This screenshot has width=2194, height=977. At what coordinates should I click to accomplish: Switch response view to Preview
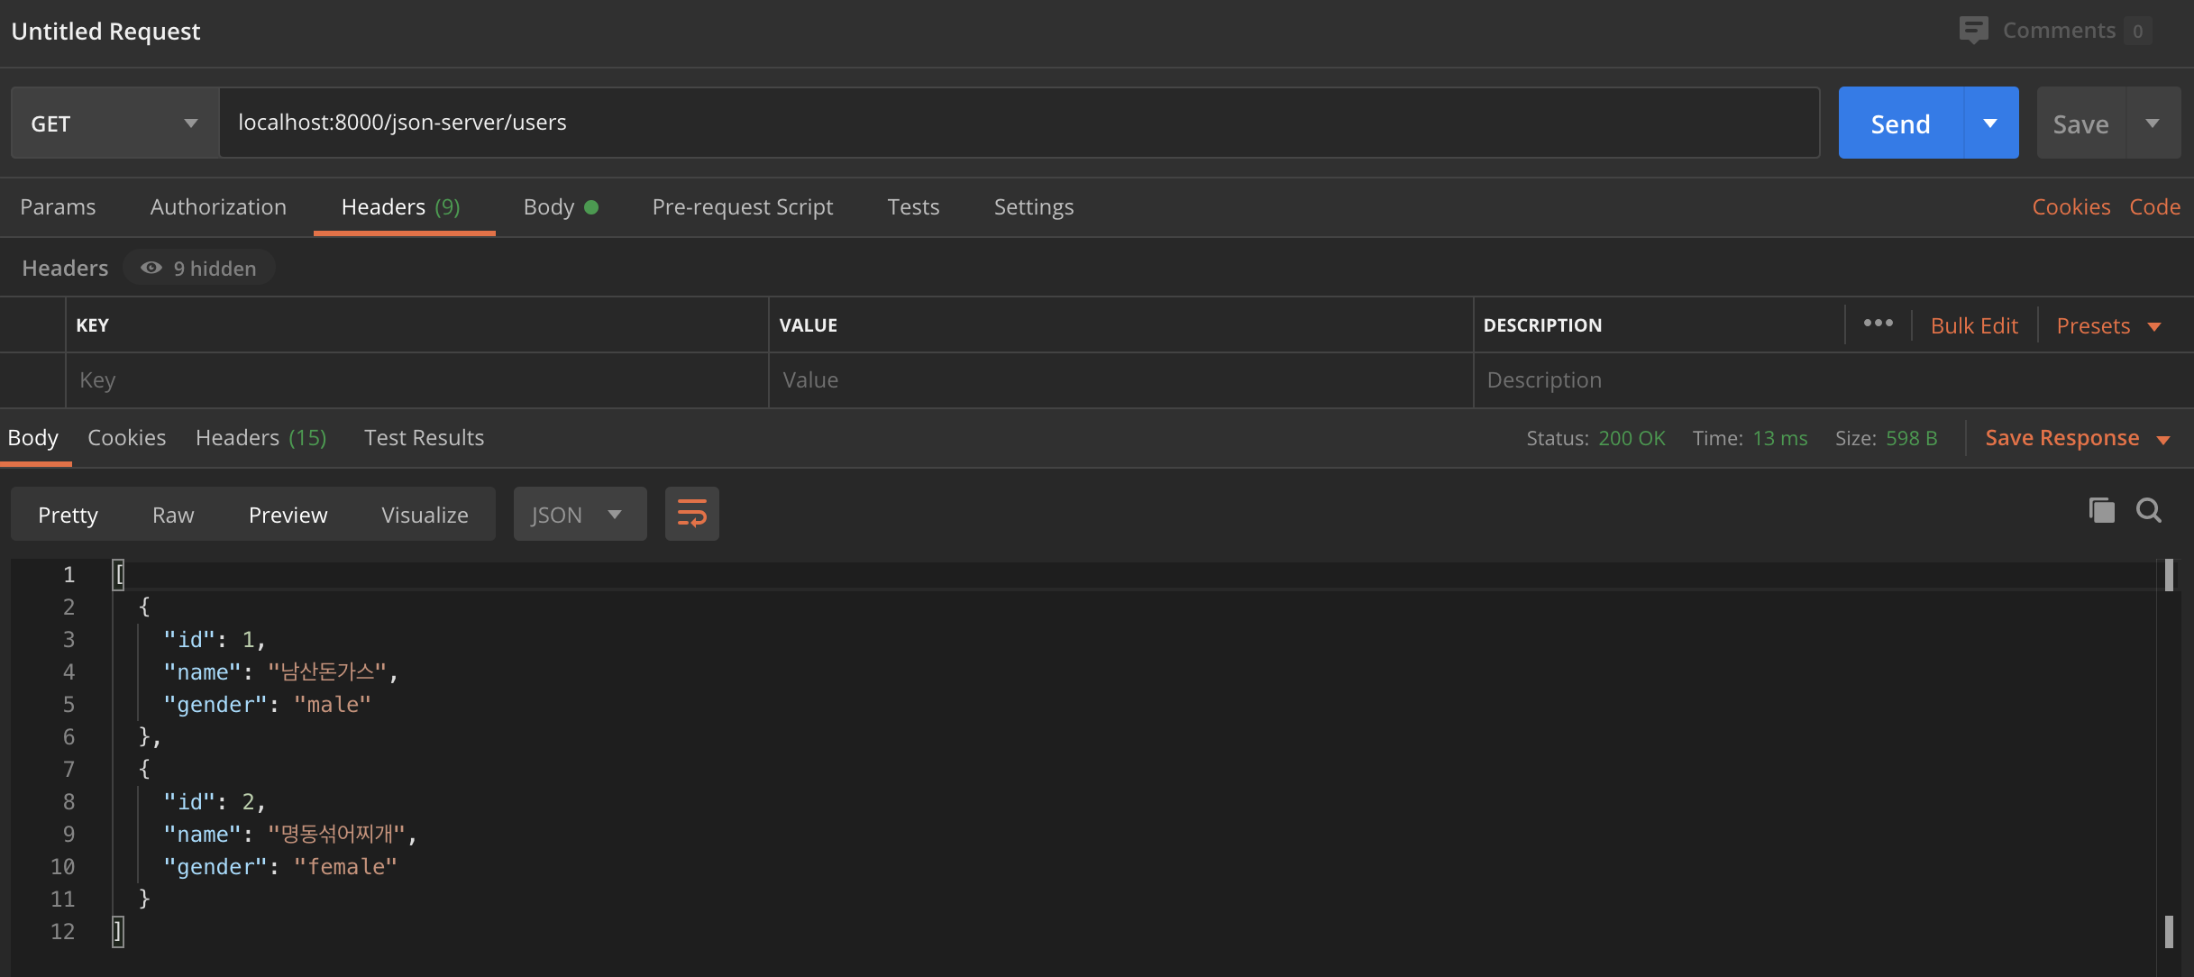pos(288,515)
